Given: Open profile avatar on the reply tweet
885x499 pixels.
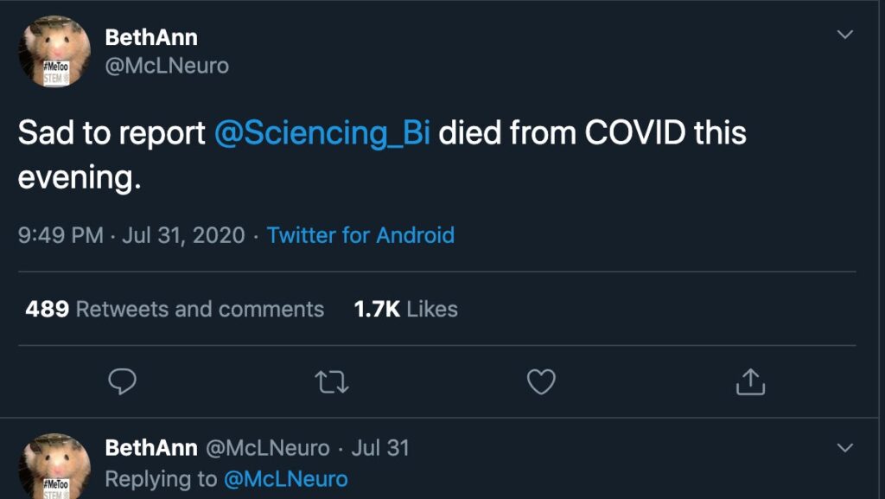Looking at the screenshot, I should pos(54,467).
